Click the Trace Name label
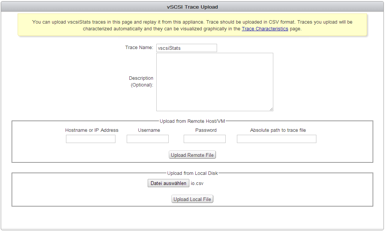This screenshot has width=385, height=231. (139, 47)
